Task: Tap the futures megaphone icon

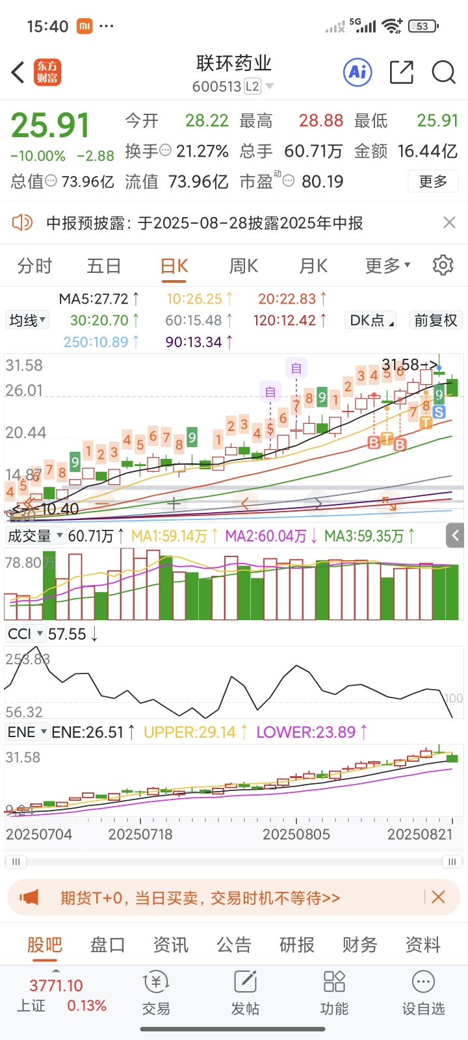Action: coord(29,898)
